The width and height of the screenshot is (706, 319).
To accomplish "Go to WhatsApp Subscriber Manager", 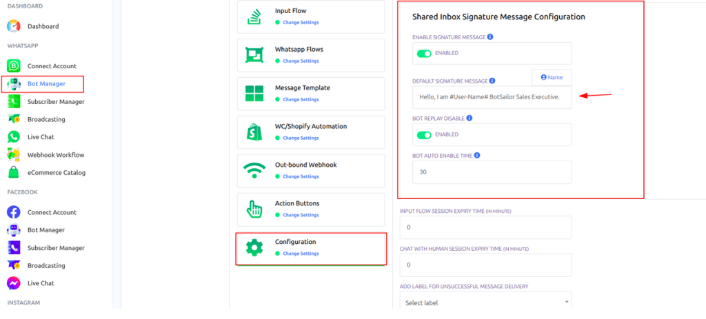I will [56, 102].
